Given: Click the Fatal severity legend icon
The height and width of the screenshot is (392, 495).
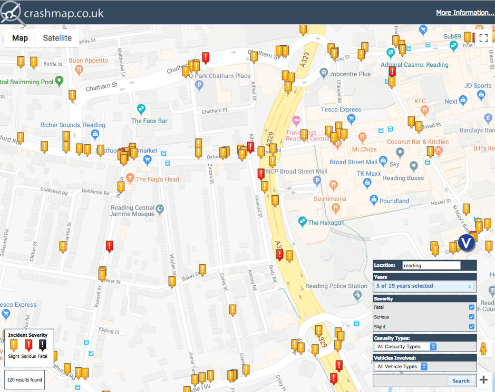Looking at the screenshot, I should point(43,345).
